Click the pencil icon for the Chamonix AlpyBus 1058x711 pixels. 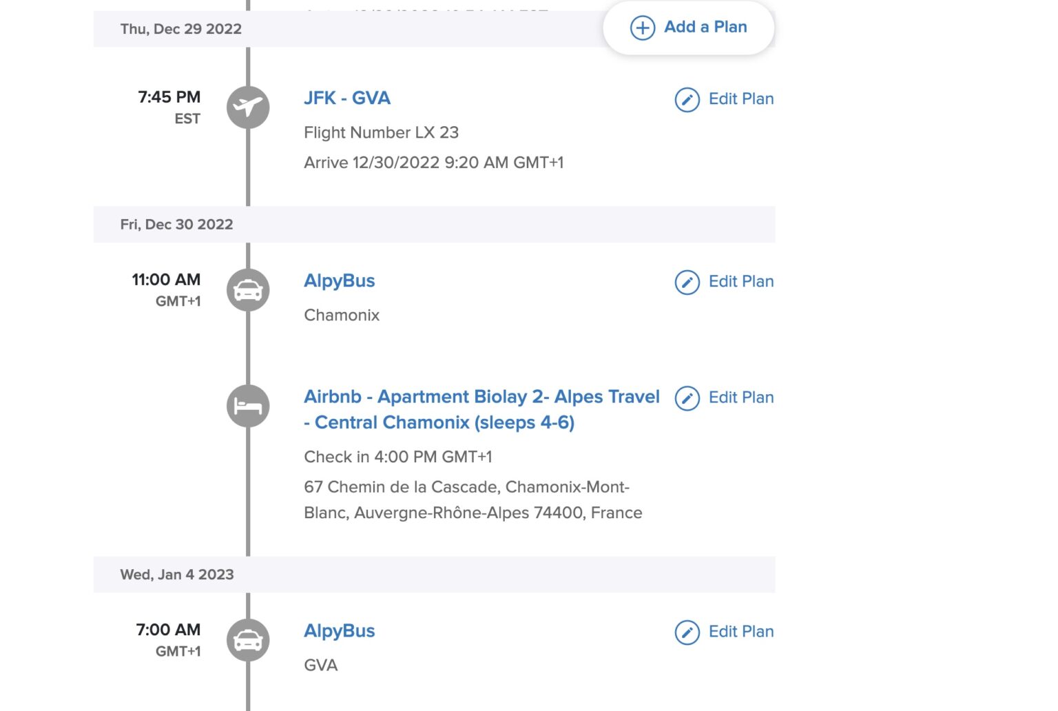coord(687,282)
